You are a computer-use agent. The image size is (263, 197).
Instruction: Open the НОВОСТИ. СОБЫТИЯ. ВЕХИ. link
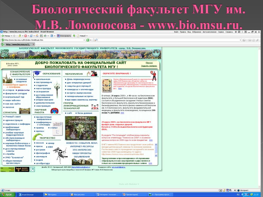[82, 143]
